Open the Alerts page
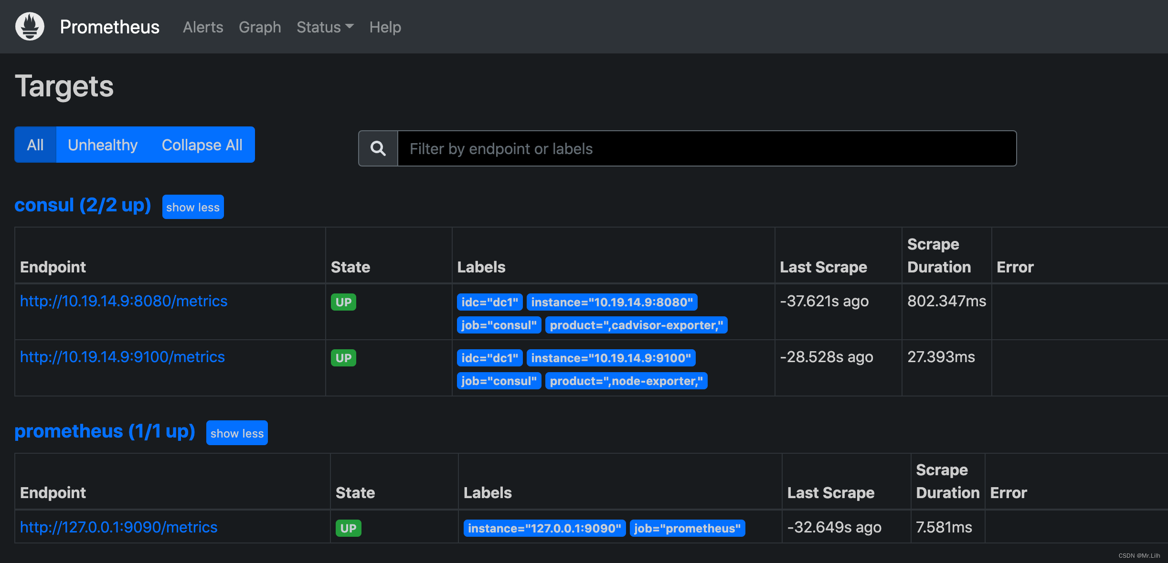The width and height of the screenshot is (1168, 563). pos(203,27)
